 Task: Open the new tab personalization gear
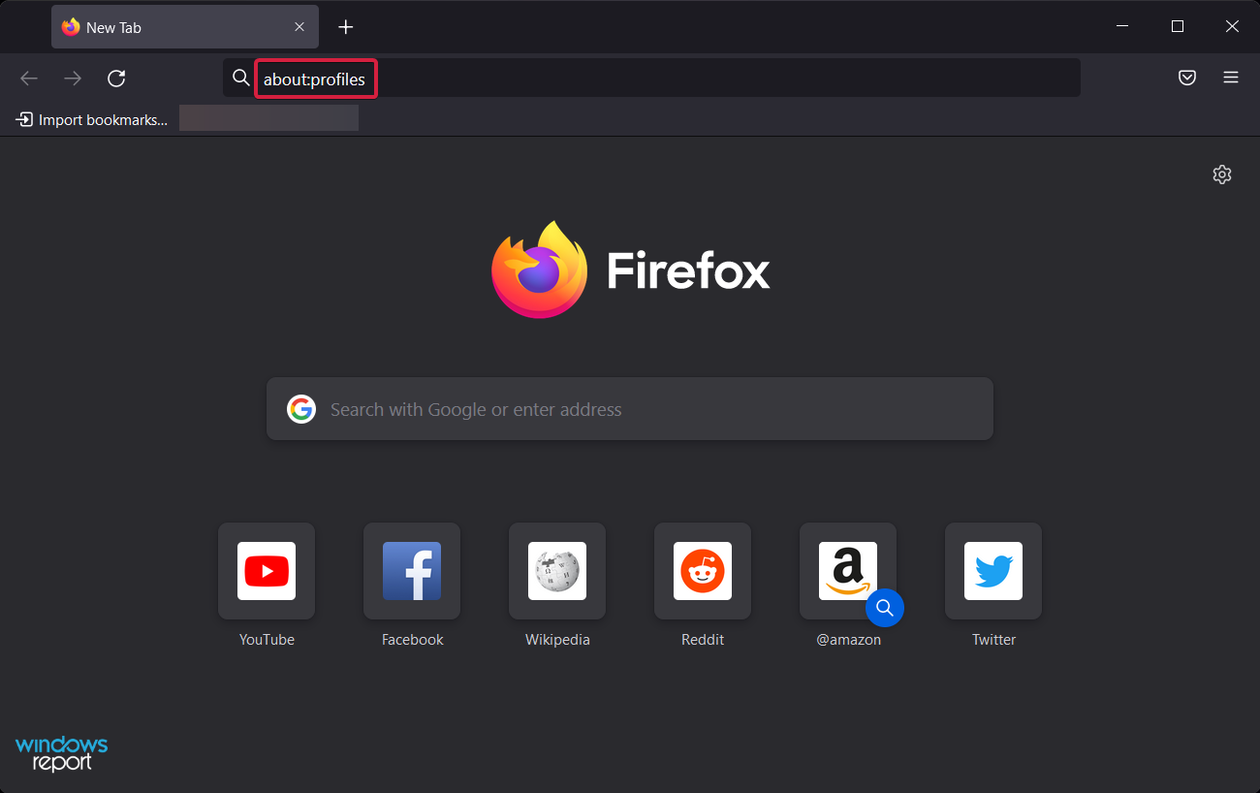(x=1221, y=174)
